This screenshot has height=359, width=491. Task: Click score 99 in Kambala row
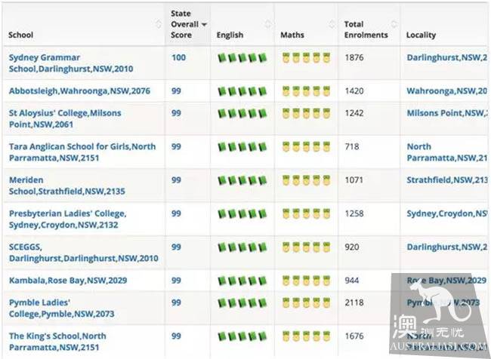(x=176, y=281)
